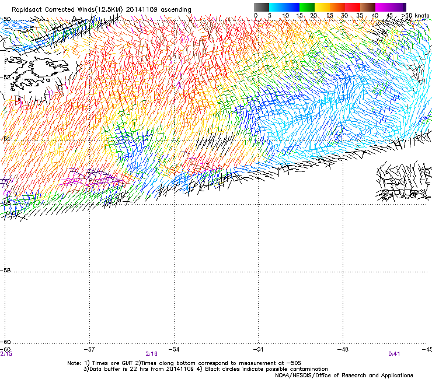Viewport: 432px width, 379px height.
Task: Click the green 15-20 knots legend swatch
Action: (307, 7)
